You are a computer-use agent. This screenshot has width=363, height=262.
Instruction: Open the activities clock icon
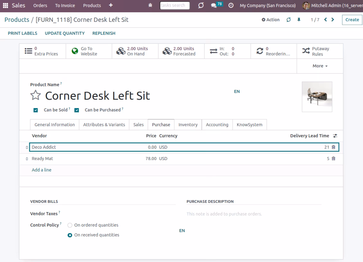pyautogui.click(x=231, y=5)
